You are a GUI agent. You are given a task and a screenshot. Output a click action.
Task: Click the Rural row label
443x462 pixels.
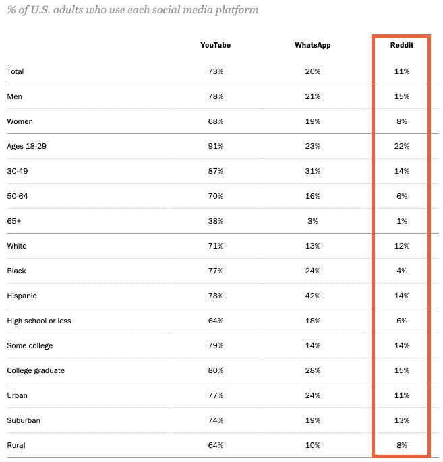[x=16, y=445]
